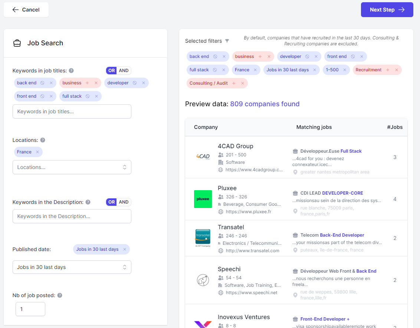The image size is (420, 328).
Task: Focus the Keywords in job titles input
Action: coord(72,111)
